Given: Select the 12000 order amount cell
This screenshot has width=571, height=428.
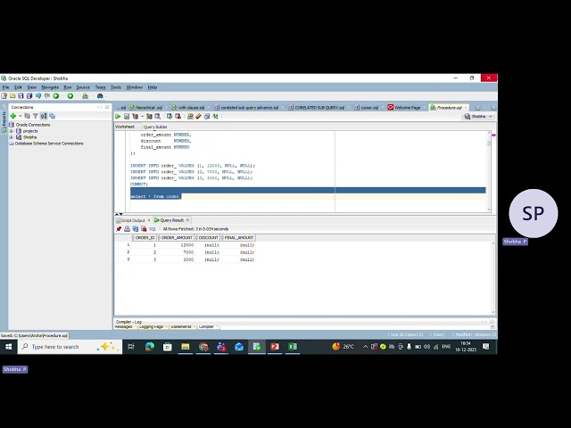Looking at the screenshot, I should pyautogui.click(x=177, y=245).
